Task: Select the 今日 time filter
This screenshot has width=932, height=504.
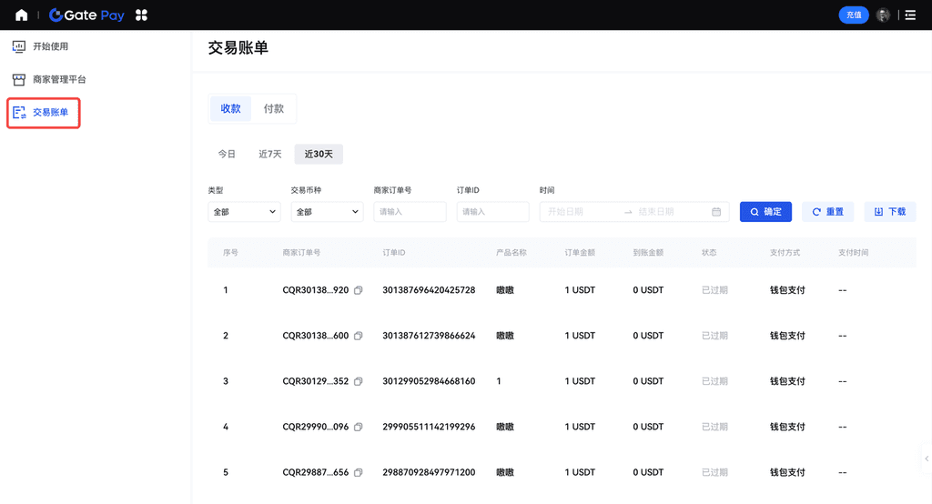Action: (227, 154)
